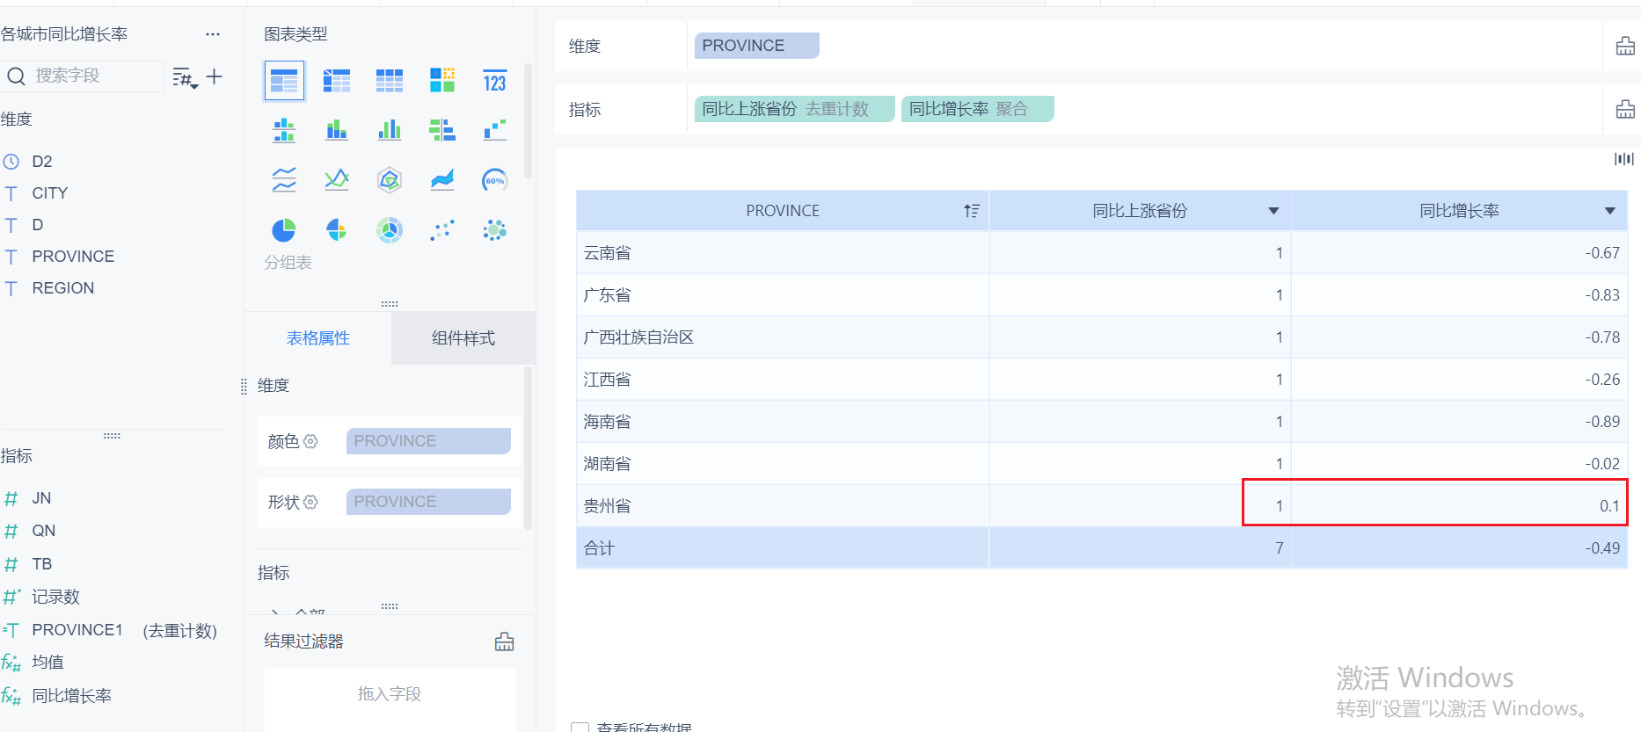Image resolution: width=1641 pixels, height=732 pixels.
Task: Clear fields icon in the 指标 row
Action: tap(1625, 109)
